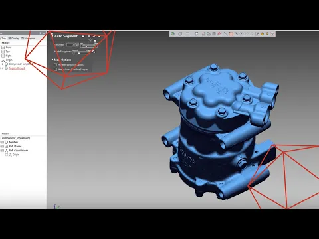Adjust the Sensitivity slider
This screenshot has height=239, width=319.
coord(88,46)
